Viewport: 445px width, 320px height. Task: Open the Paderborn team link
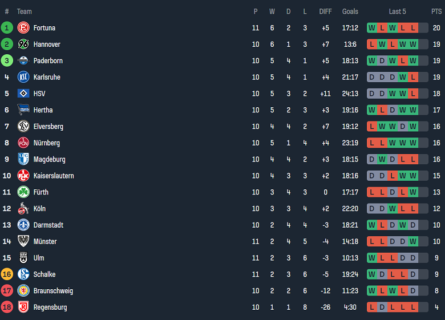(x=48, y=60)
